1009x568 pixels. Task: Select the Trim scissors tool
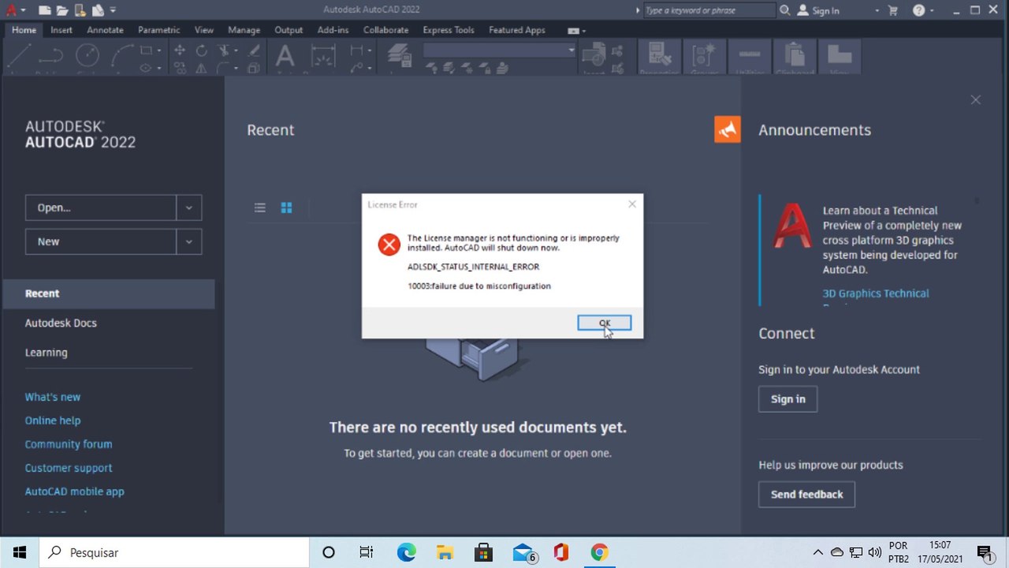pos(225,50)
